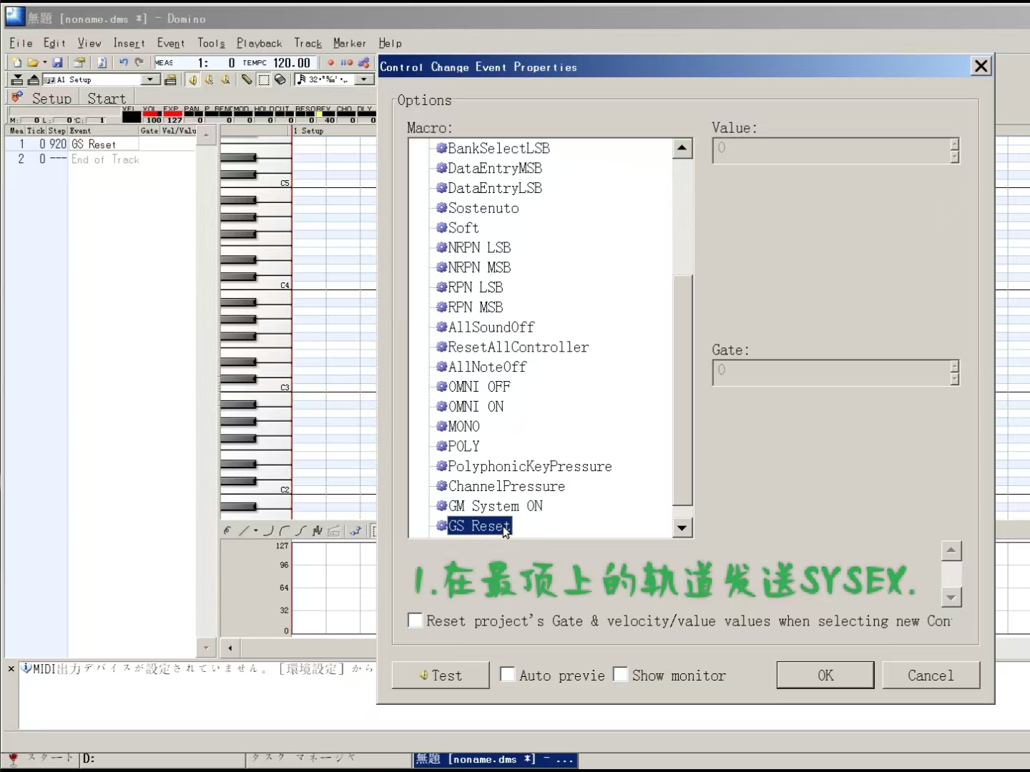1030x772 pixels.
Task: Click the marker add icon beside Setup
Action: (17, 97)
